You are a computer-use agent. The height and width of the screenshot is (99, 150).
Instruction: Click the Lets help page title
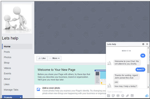tap(10, 38)
